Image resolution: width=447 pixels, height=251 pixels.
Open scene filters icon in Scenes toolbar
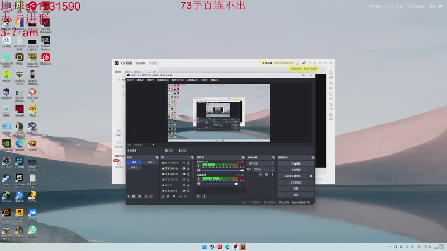[140, 196]
